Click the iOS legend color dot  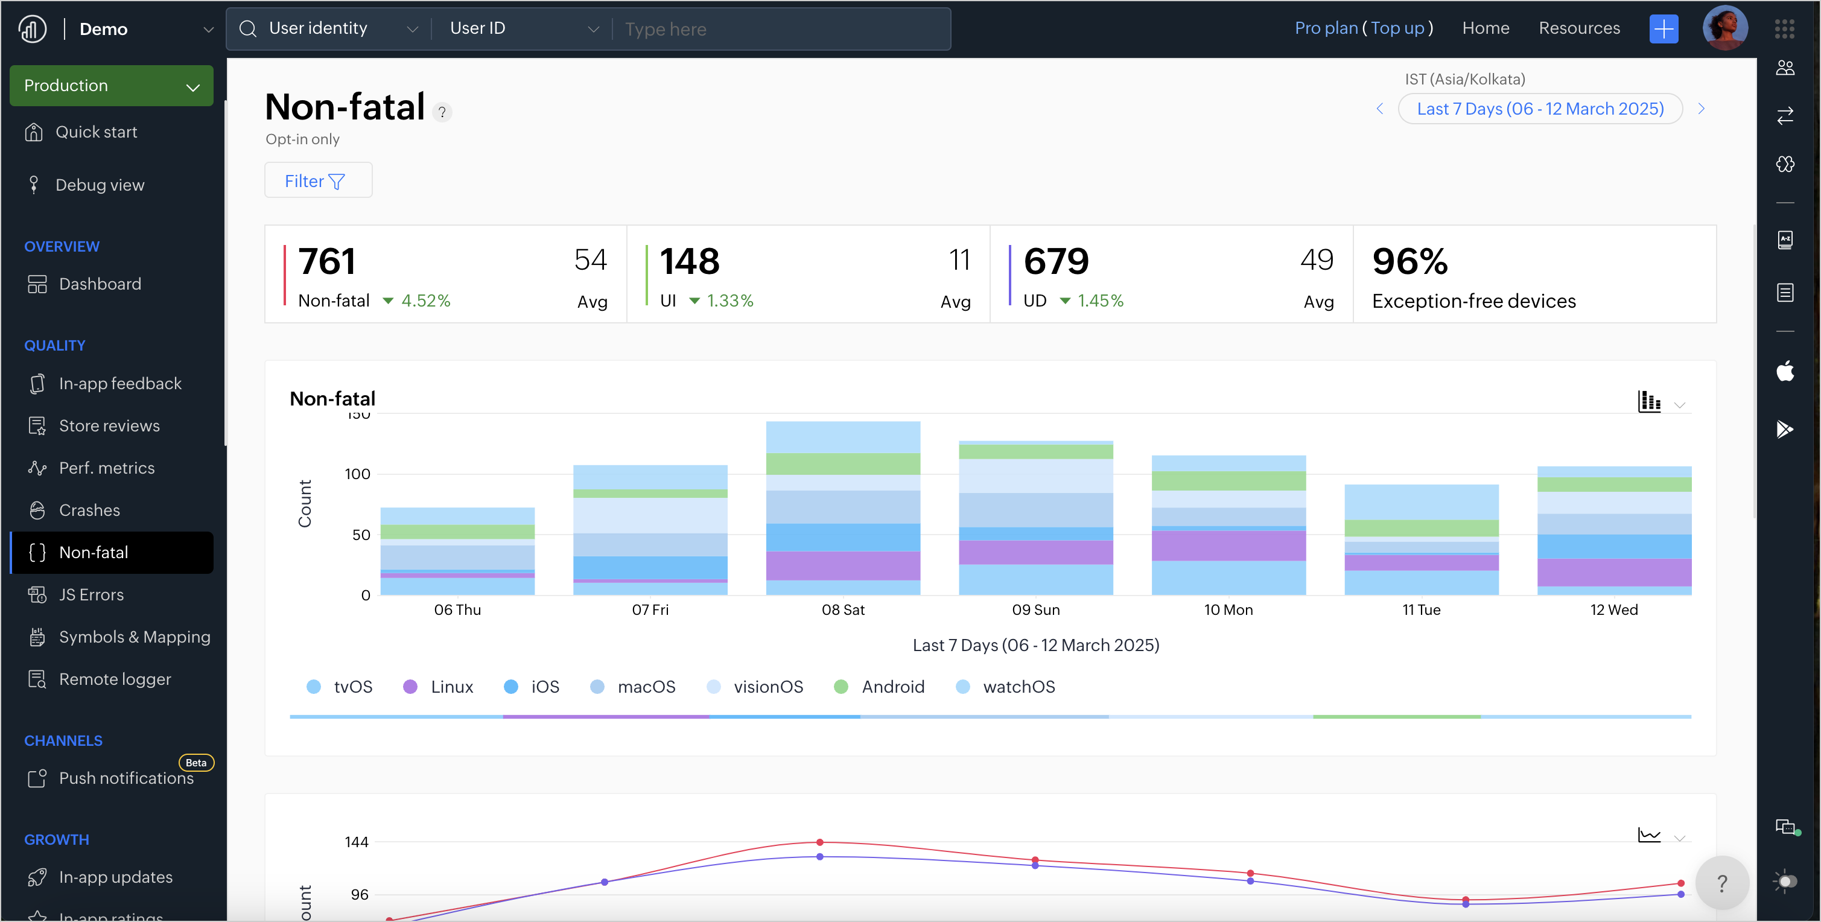click(x=510, y=687)
